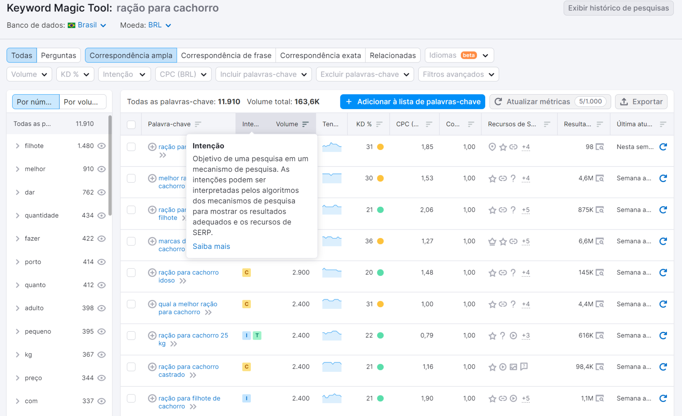Open the Saiba mais link in the tooltip
Screen dimensions: 682x416
(211, 246)
